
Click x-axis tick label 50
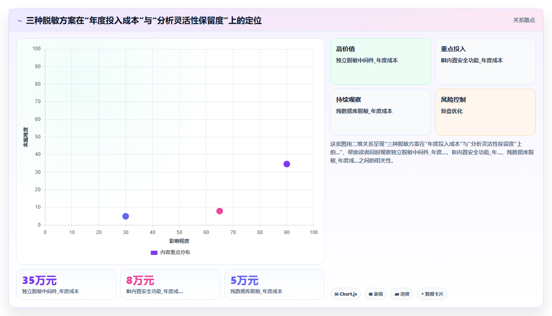[179, 232]
